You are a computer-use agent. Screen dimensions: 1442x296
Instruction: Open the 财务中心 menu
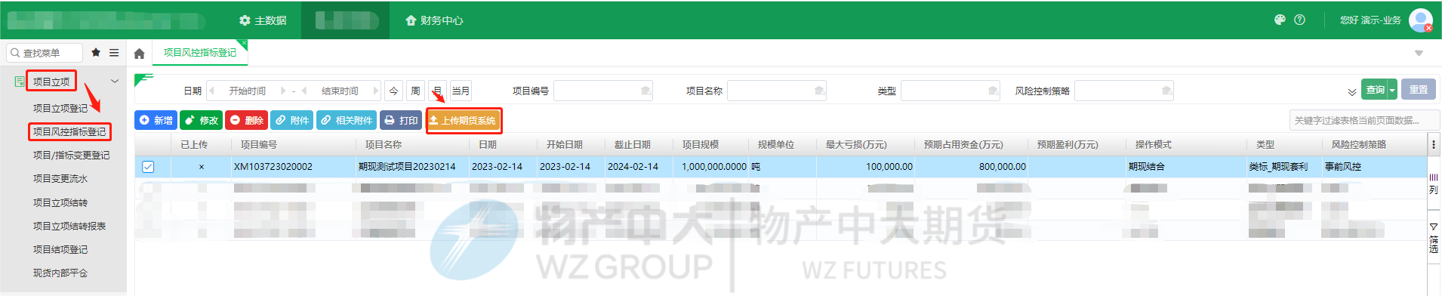click(434, 20)
